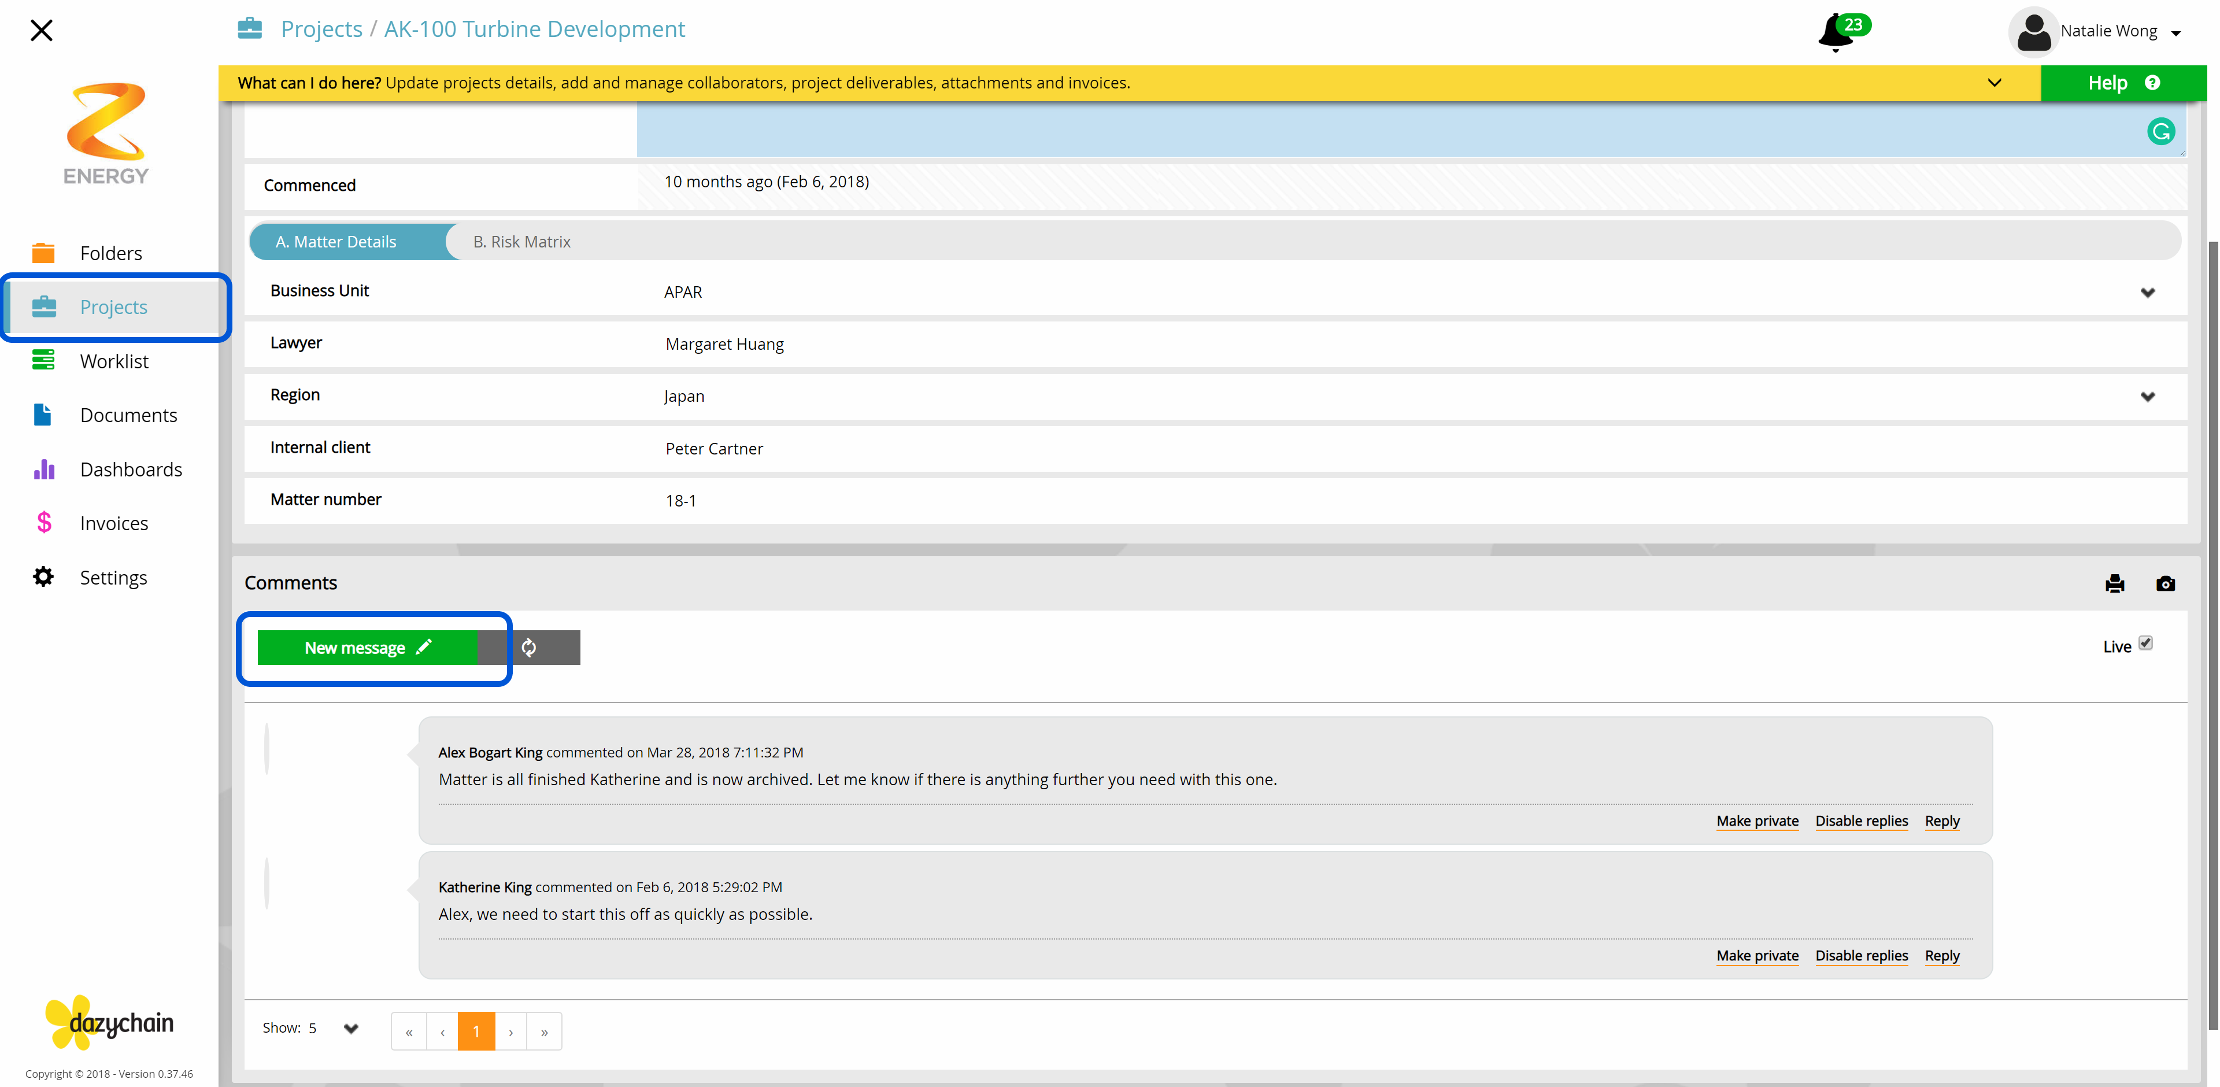
Task: Click the Grammarly icon in the text area
Action: click(x=2160, y=131)
